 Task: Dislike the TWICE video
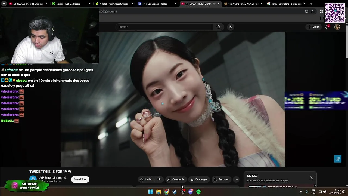[159, 179]
